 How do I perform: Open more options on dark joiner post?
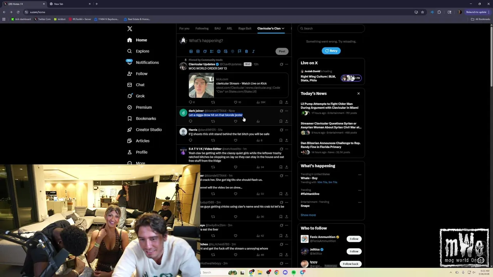pyautogui.click(x=287, y=111)
